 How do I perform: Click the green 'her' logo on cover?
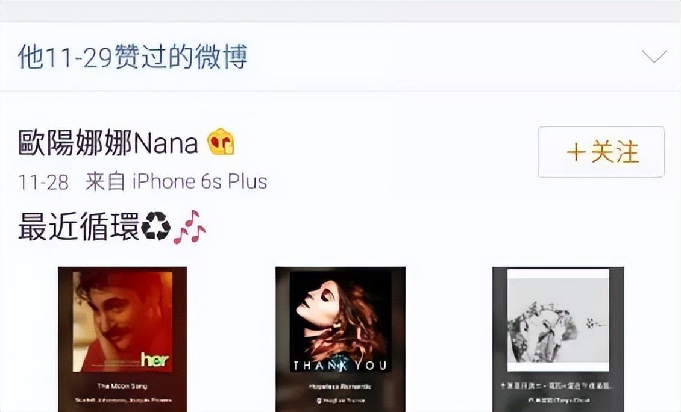pos(155,360)
